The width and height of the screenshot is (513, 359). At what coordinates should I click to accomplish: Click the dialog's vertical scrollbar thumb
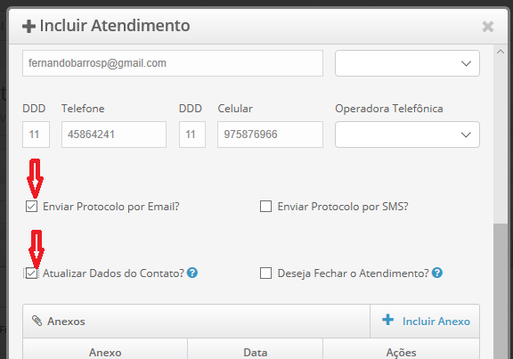[x=501, y=291]
